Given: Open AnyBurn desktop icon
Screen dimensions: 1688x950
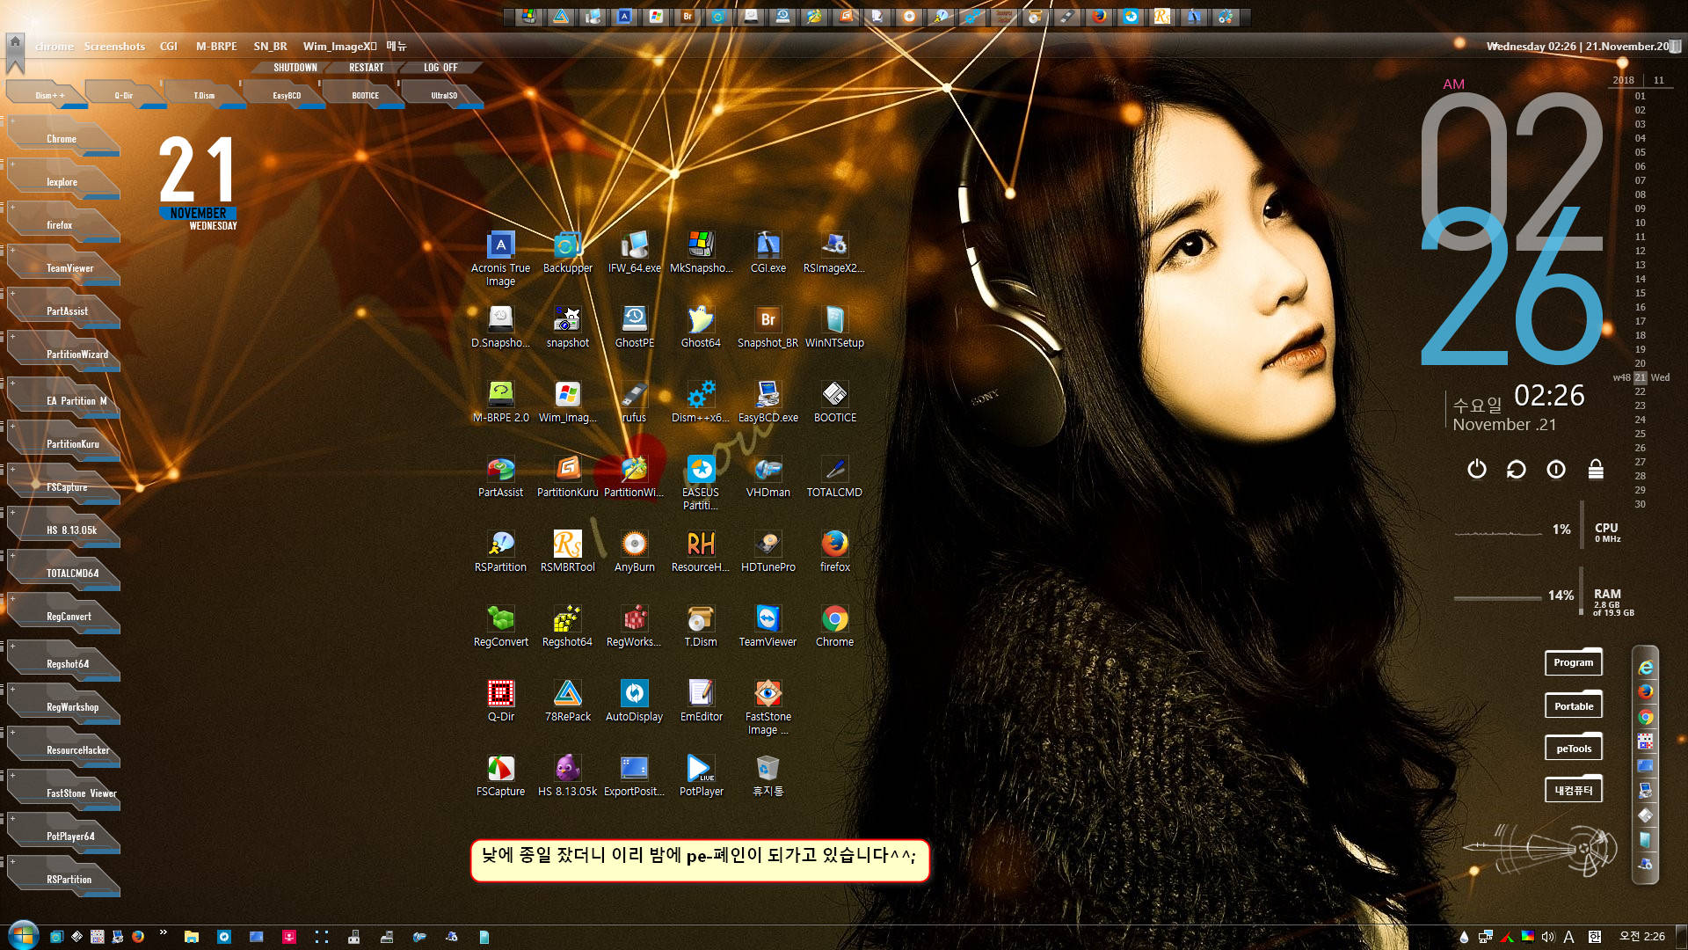Looking at the screenshot, I should click(x=634, y=552).
